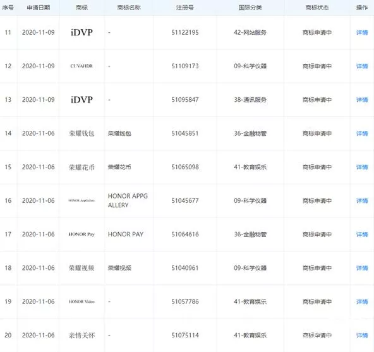
Task: Click 09-科学仪器 cell in row 12
Action: click(250, 66)
